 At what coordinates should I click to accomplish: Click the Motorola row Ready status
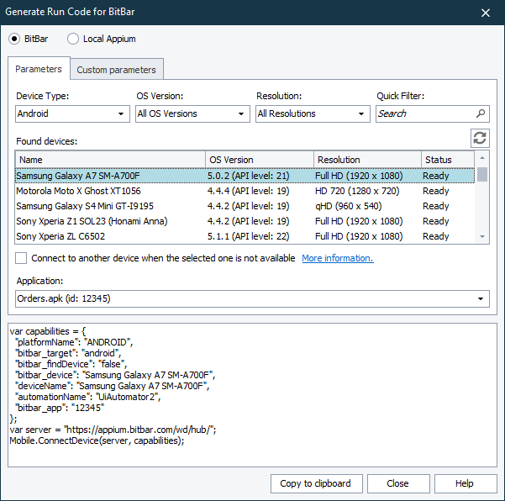click(436, 191)
